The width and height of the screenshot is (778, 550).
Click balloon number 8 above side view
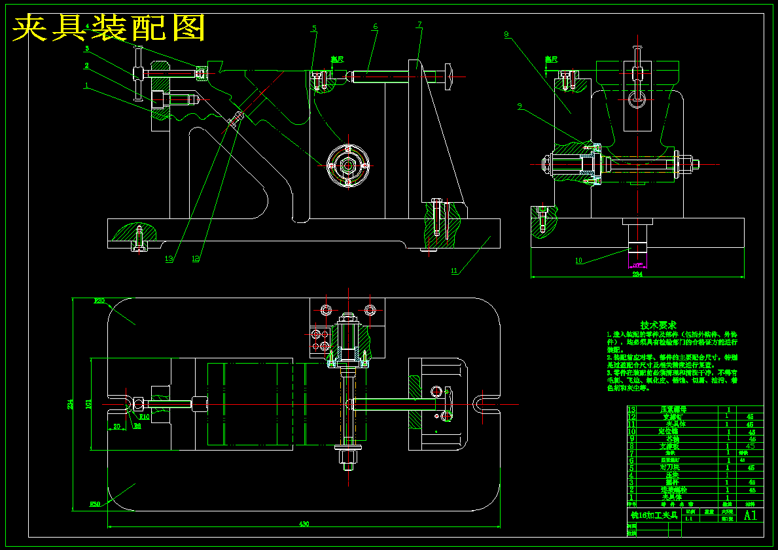[506, 34]
